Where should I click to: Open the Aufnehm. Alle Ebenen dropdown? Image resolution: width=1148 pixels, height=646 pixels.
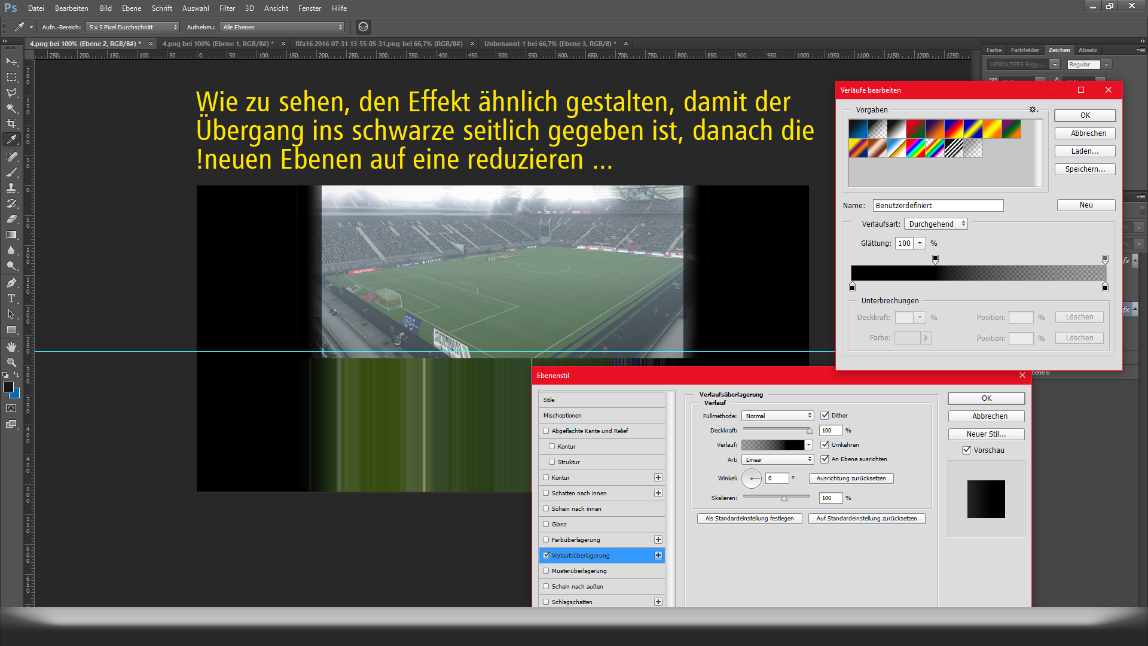coord(282,27)
